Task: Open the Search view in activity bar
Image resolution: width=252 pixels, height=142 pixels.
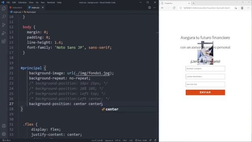Action: tap(4, 17)
